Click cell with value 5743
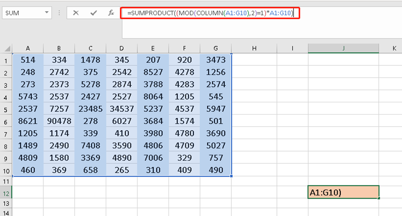Image resolution: width=402 pixels, height=216 pixels. (x=28, y=97)
